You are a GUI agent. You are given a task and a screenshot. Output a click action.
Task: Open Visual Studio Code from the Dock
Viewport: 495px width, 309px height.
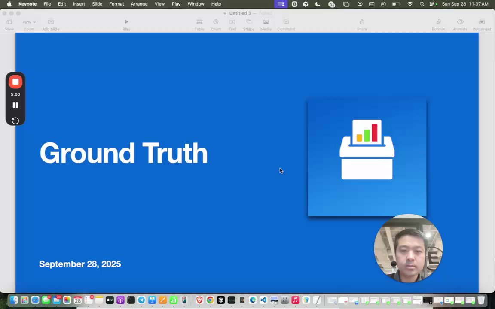(x=263, y=300)
